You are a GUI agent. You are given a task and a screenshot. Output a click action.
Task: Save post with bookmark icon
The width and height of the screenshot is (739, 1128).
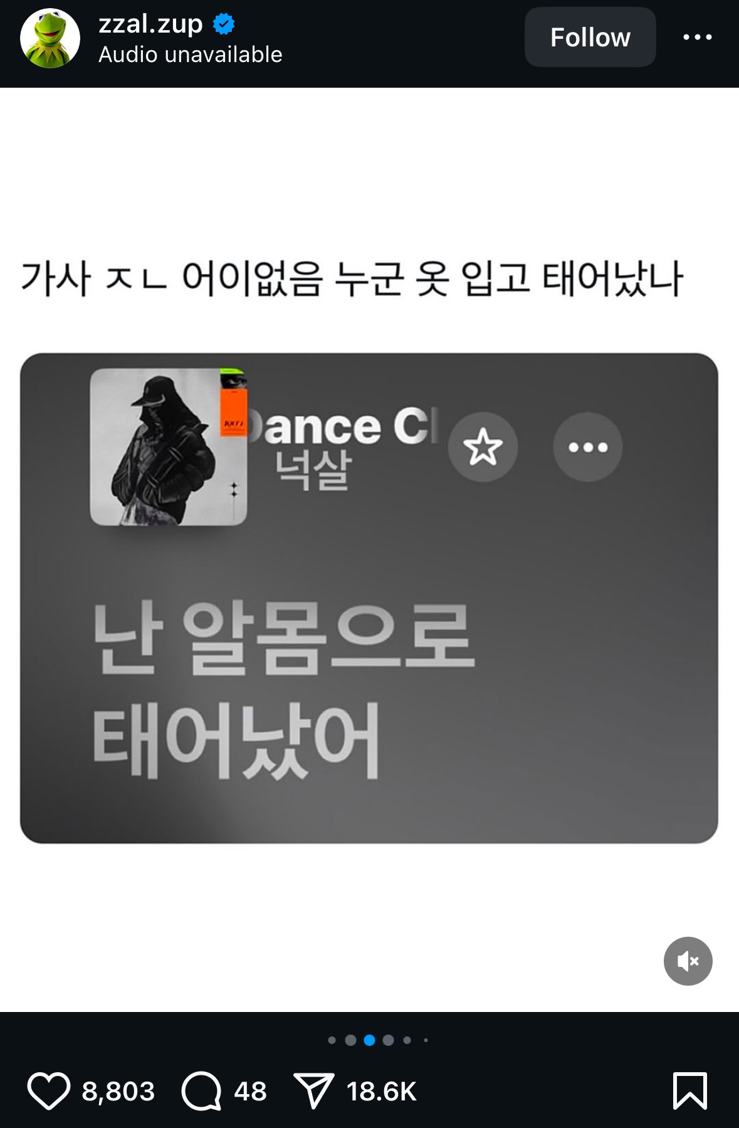tap(690, 1091)
